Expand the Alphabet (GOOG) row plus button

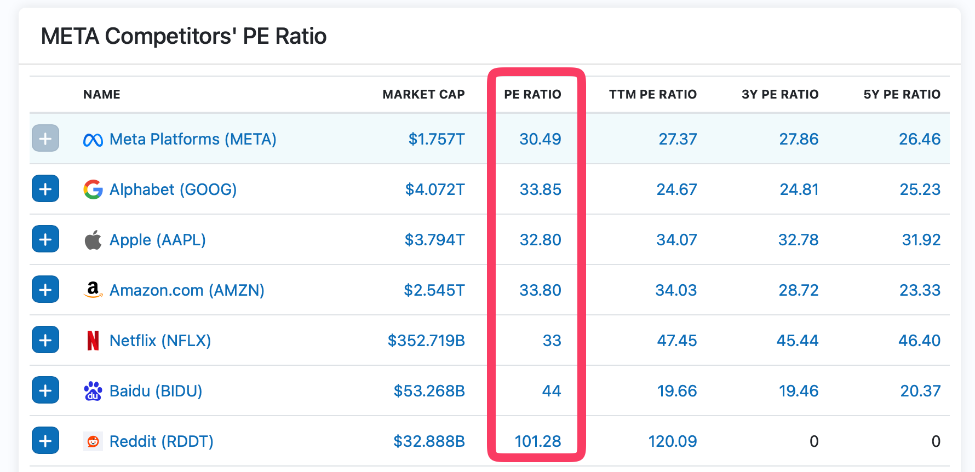[x=45, y=189]
